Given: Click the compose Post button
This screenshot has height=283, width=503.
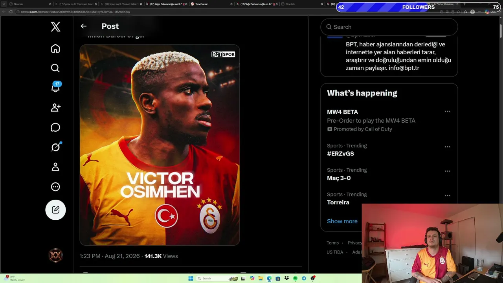Looking at the screenshot, I should tap(55, 210).
